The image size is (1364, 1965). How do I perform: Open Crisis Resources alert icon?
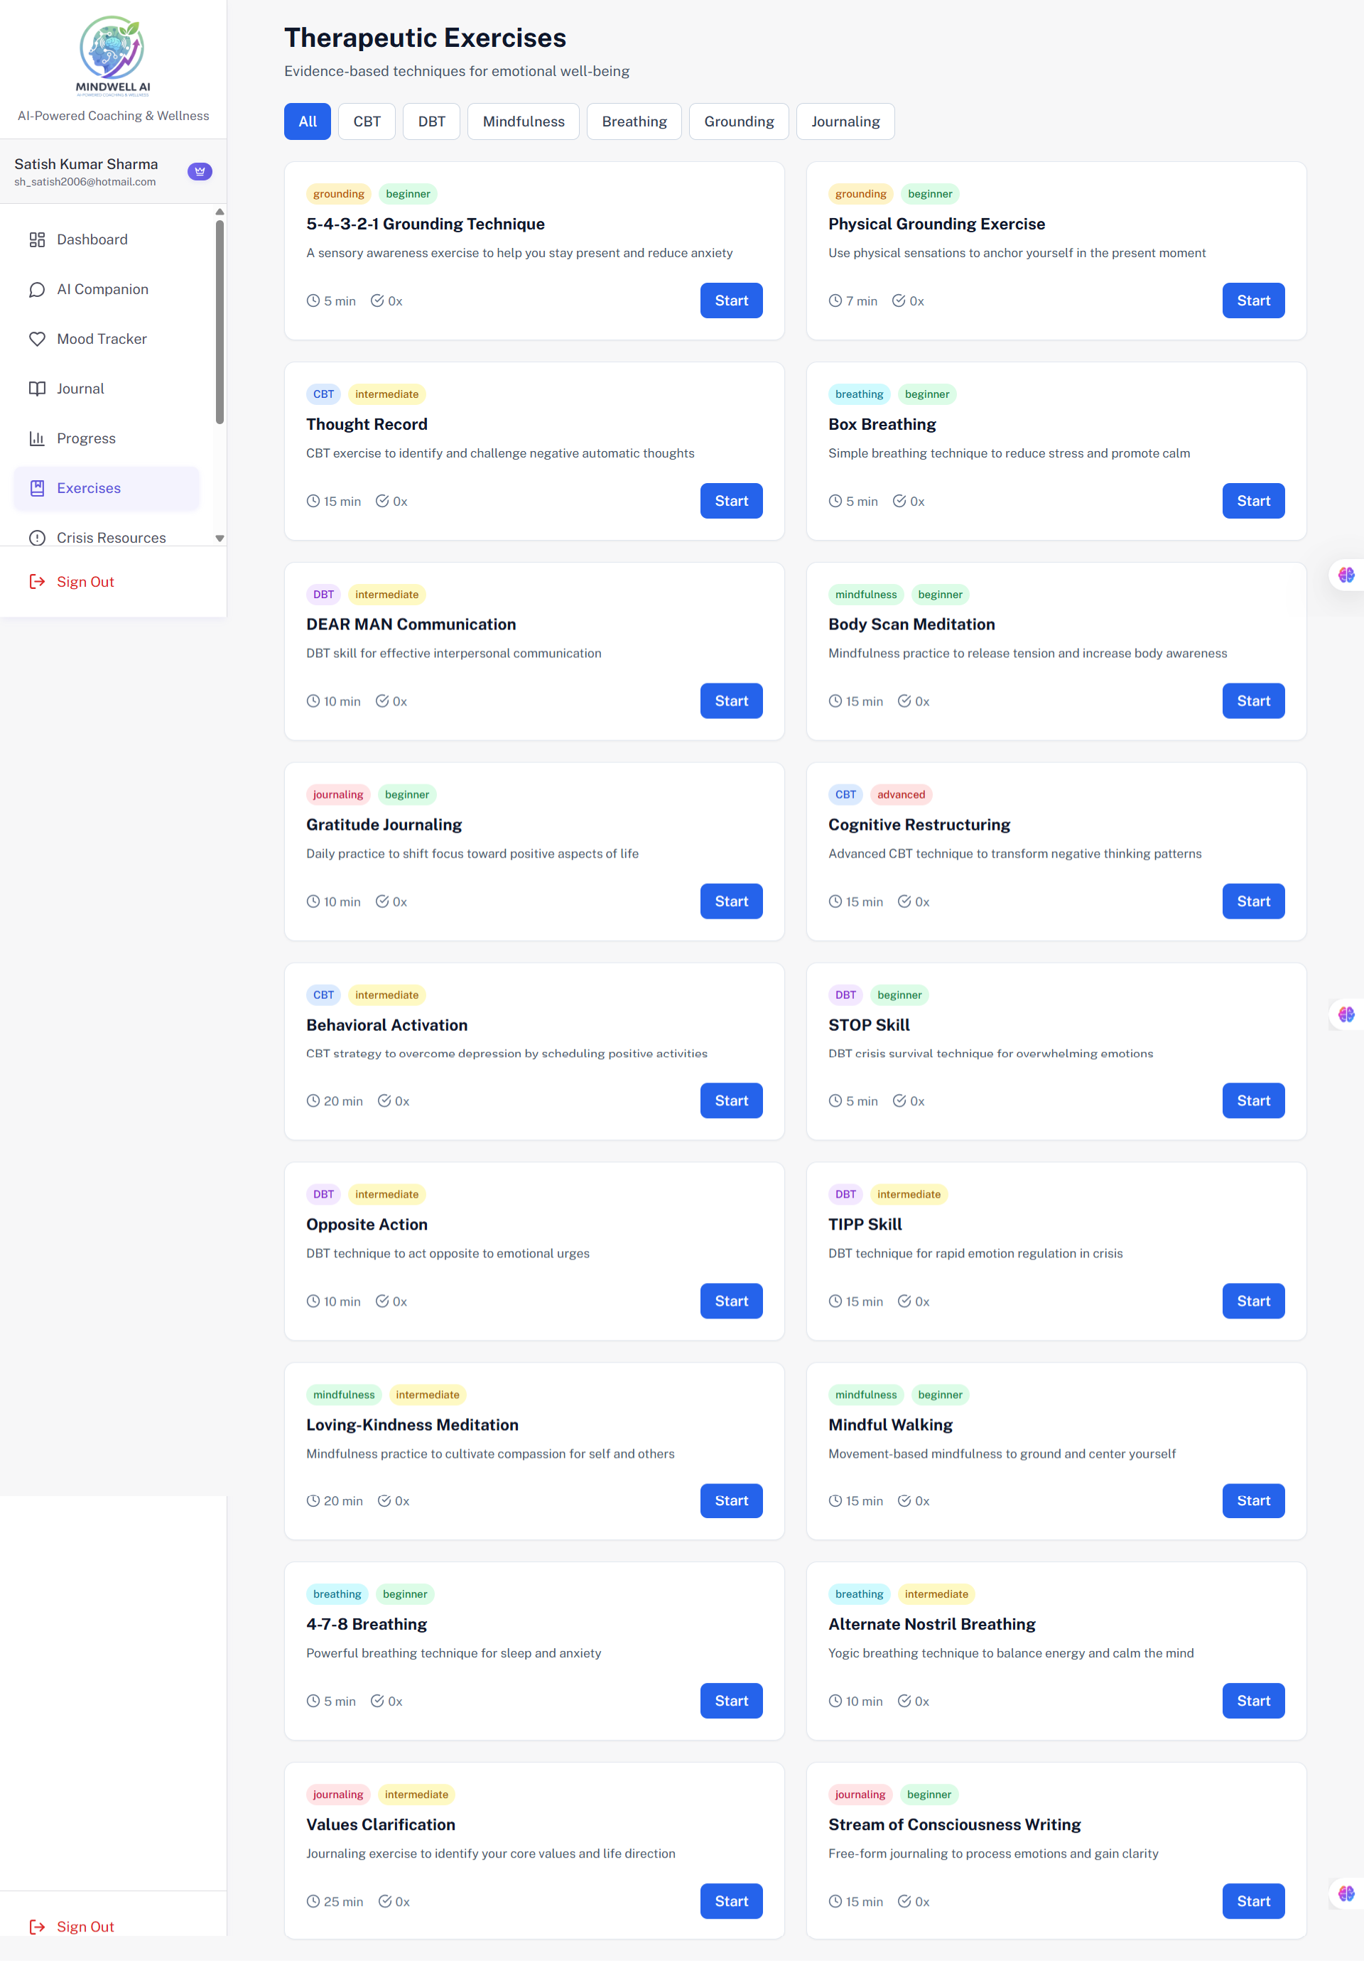click(x=38, y=538)
